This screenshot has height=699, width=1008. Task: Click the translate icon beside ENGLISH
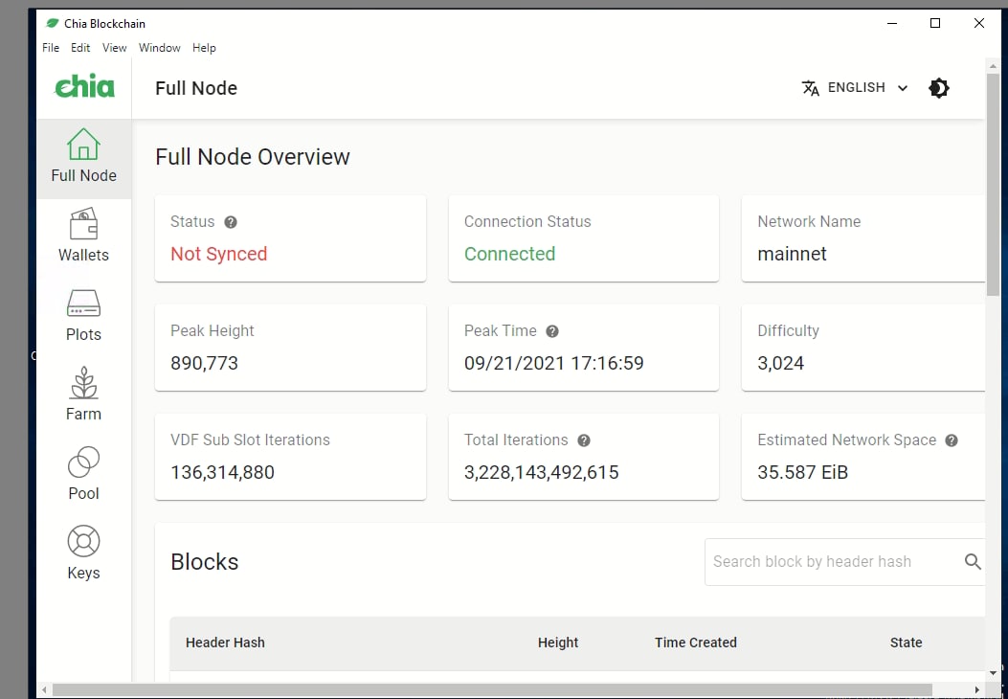(810, 88)
